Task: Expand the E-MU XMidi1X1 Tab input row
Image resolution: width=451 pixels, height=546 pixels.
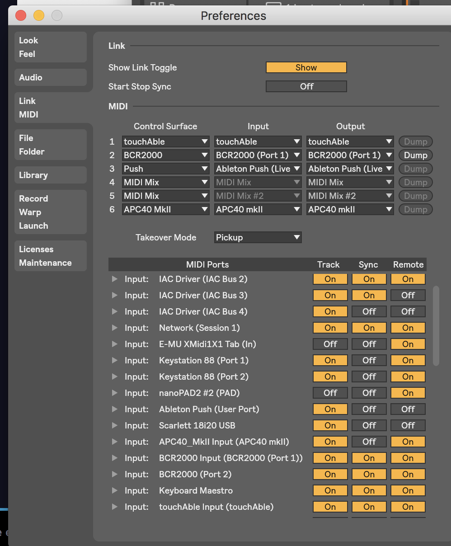Action: (115, 344)
